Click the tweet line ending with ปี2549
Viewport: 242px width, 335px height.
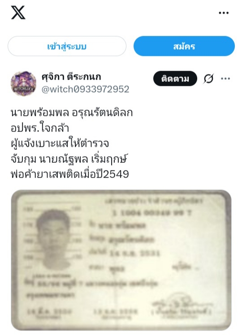coord(70,174)
